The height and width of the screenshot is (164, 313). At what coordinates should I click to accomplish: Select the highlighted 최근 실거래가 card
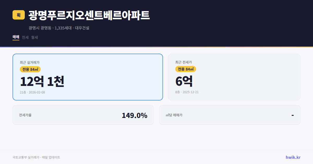88,77
